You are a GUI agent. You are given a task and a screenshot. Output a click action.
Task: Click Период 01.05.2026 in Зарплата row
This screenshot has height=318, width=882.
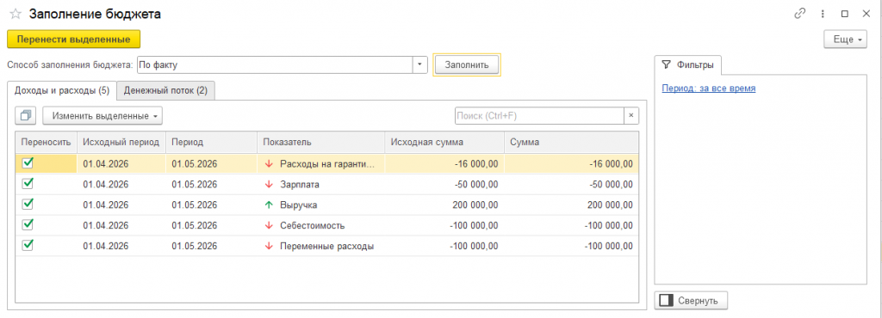[195, 185]
